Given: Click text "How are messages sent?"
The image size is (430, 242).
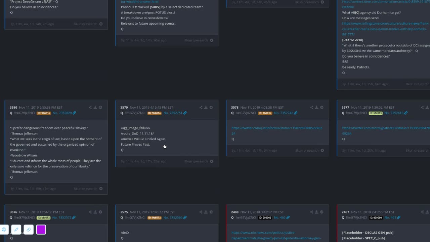Looking at the screenshot, I should point(360,18).
